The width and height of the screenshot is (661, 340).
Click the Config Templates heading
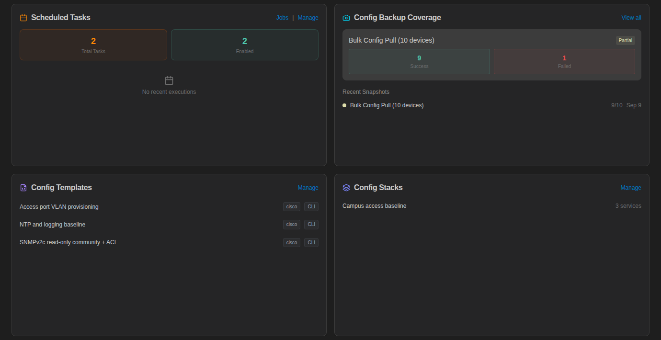coord(61,188)
